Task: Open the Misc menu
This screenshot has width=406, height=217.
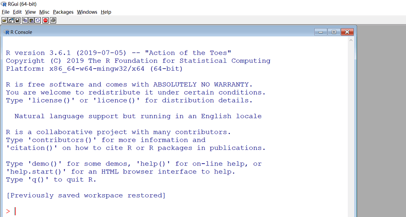Action: pos(44,12)
